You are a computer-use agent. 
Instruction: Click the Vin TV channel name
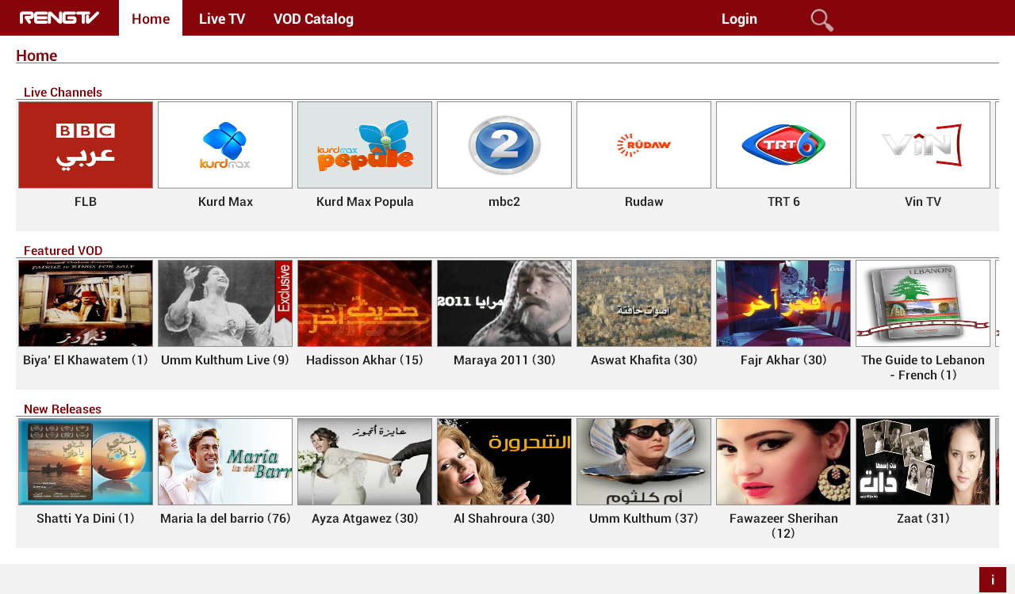tap(923, 202)
